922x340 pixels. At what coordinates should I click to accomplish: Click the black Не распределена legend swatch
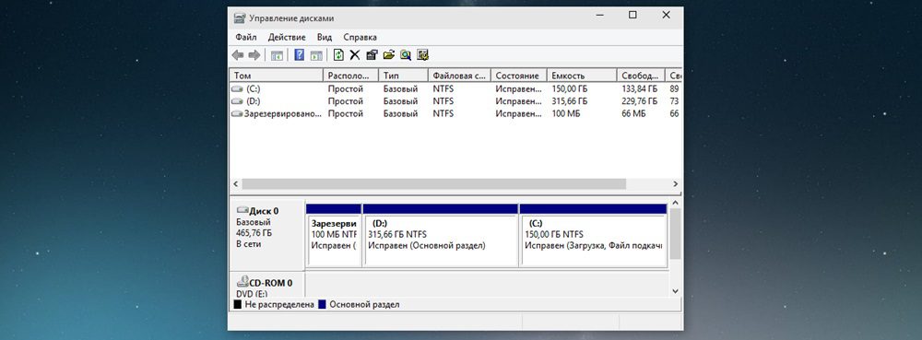click(x=238, y=305)
